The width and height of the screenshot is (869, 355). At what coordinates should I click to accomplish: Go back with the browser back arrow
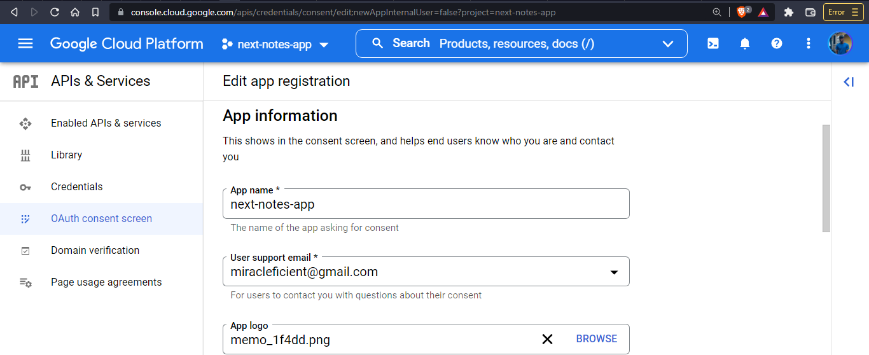(14, 12)
